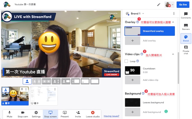Play the Countdown 30 video clip
This screenshot has width=192, height=119.
(133, 70)
